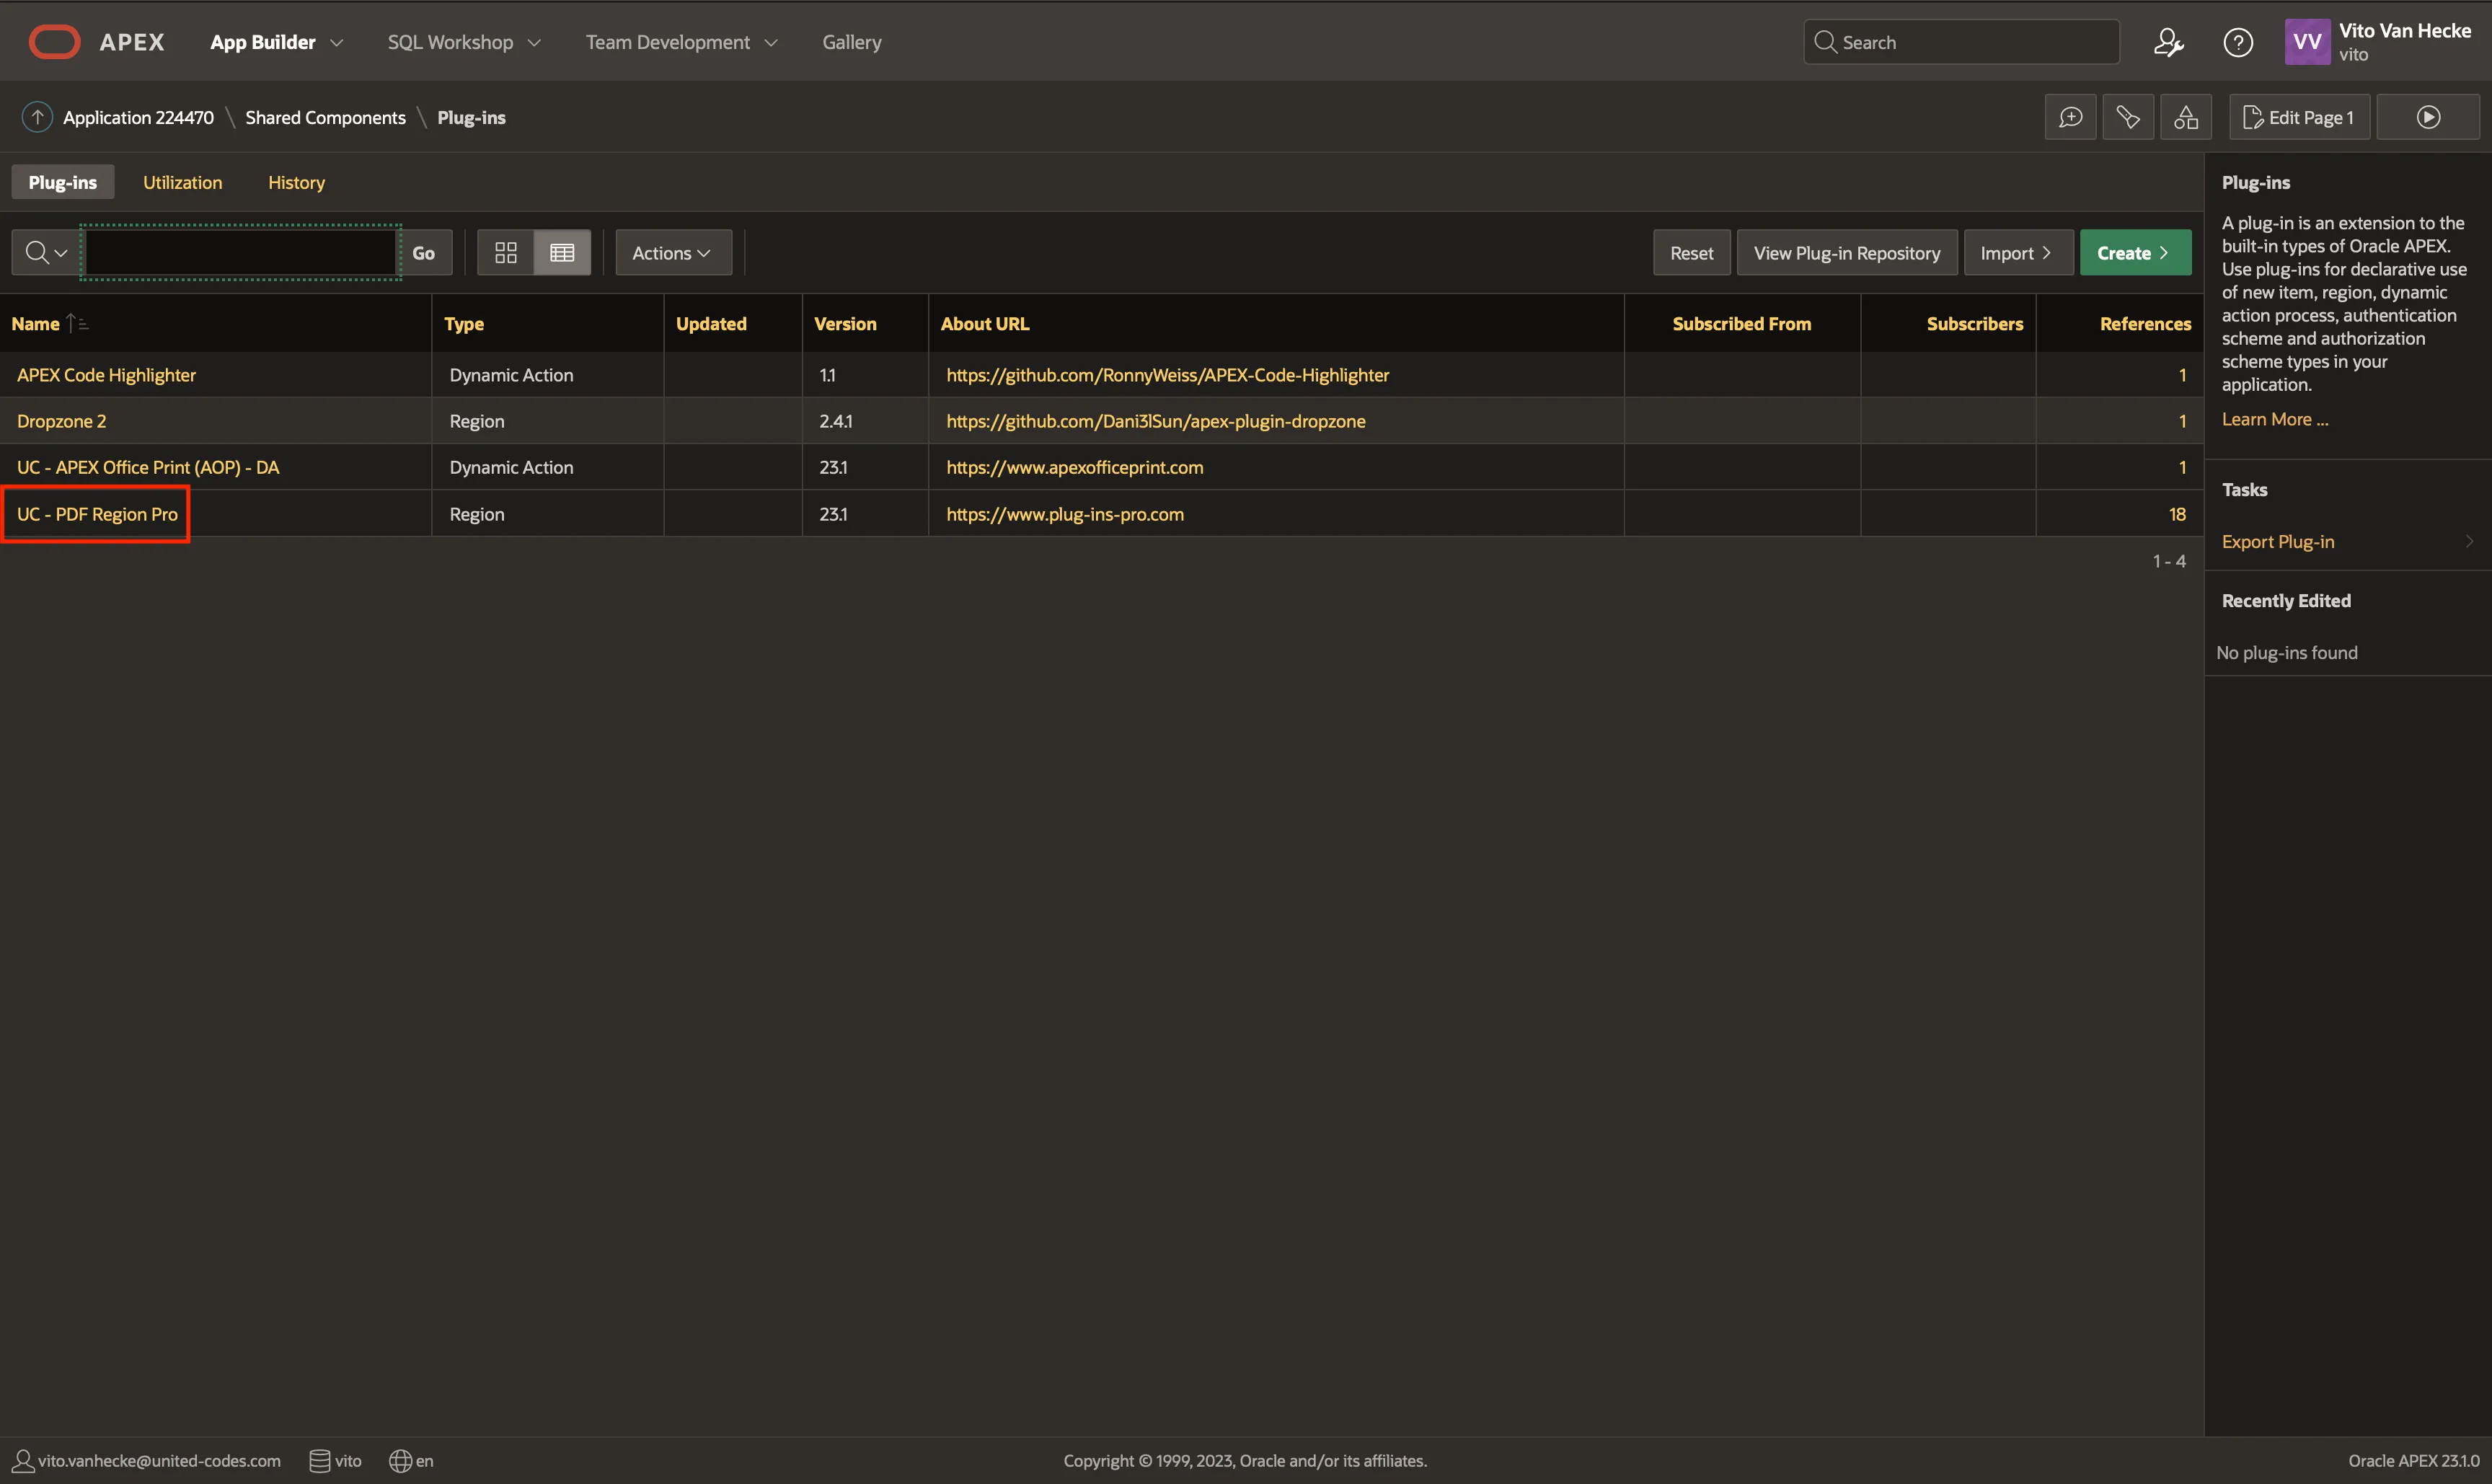Open the Administration user-wrench icon

[x=2168, y=42]
